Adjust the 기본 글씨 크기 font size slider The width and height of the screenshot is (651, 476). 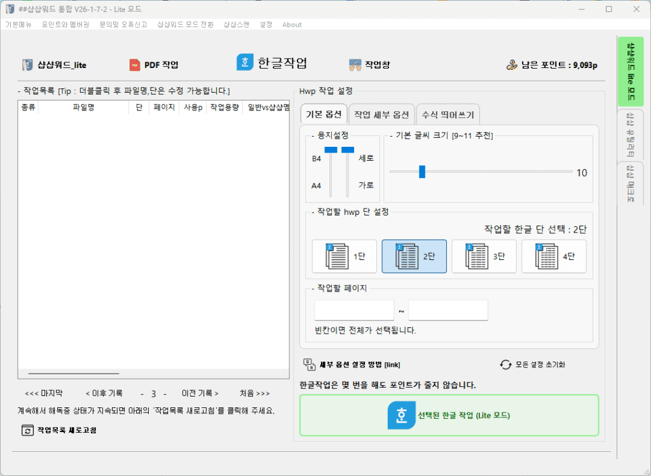tap(422, 172)
